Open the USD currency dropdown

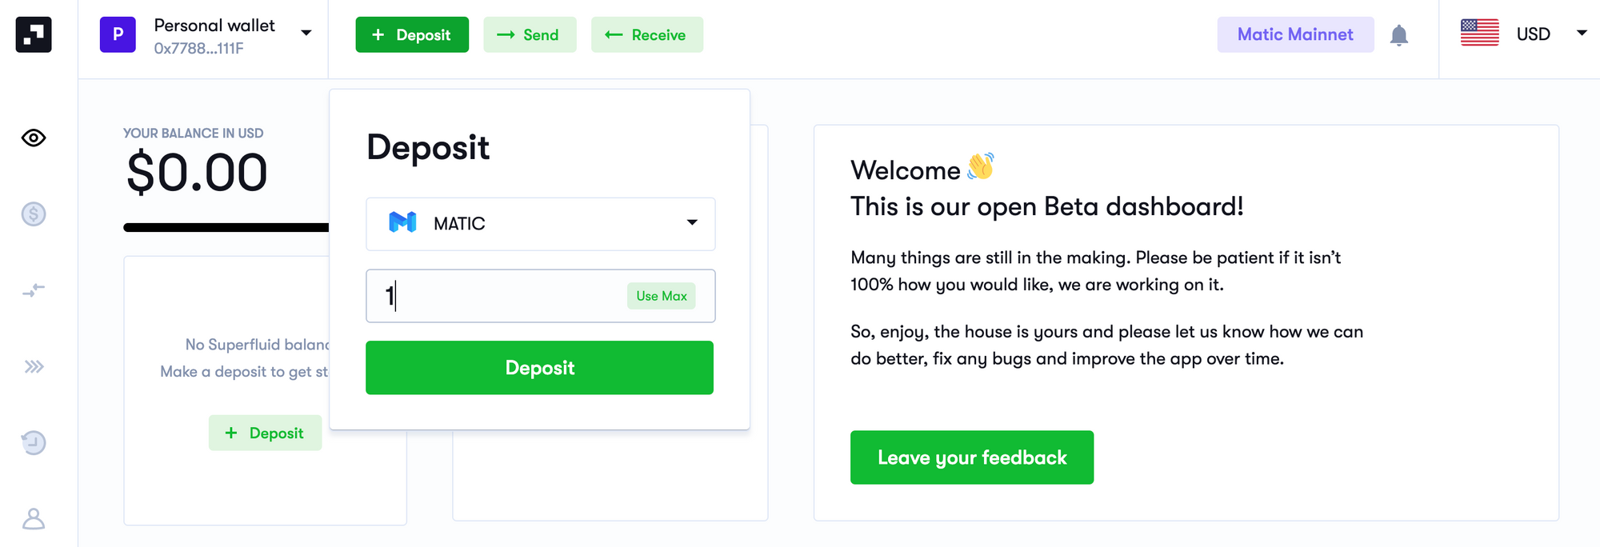[1581, 34]
